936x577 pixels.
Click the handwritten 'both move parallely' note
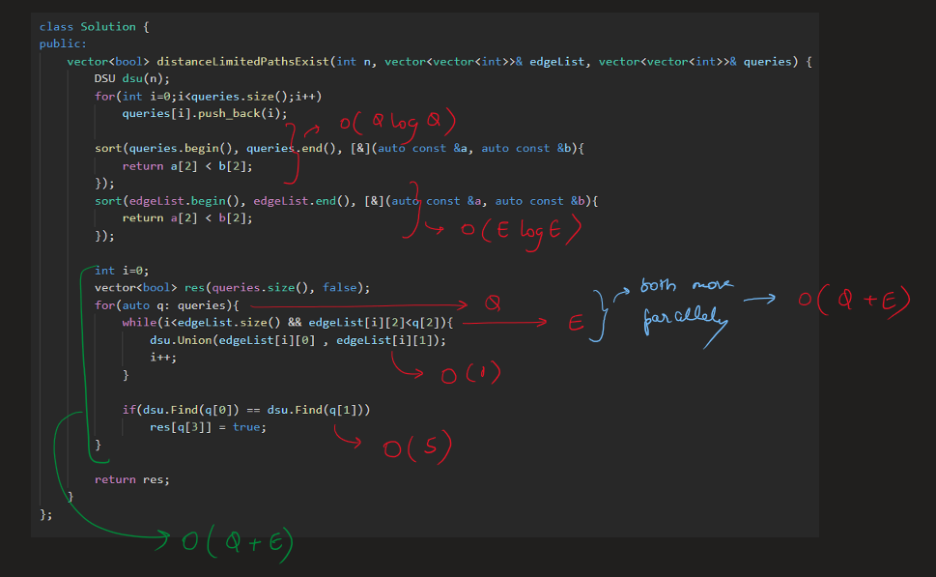click(x=684, y=303)
